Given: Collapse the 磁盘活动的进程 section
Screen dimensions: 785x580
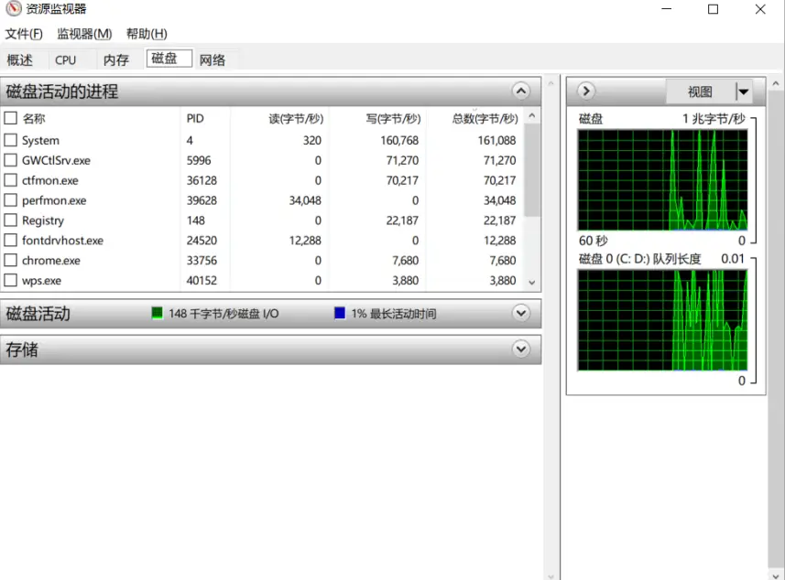Looking at the screenshot, I should 521,91.
